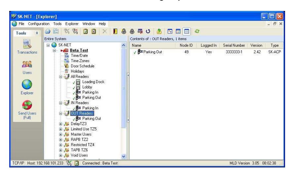This screenshot has height=177, width=293.
Task: Switch to small icons view button
Action: (x=178, y=31)
